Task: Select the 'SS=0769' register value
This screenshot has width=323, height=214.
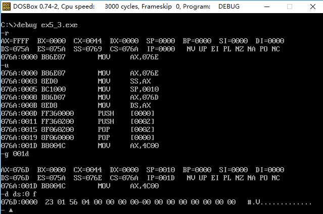Action: click(87, 49)
